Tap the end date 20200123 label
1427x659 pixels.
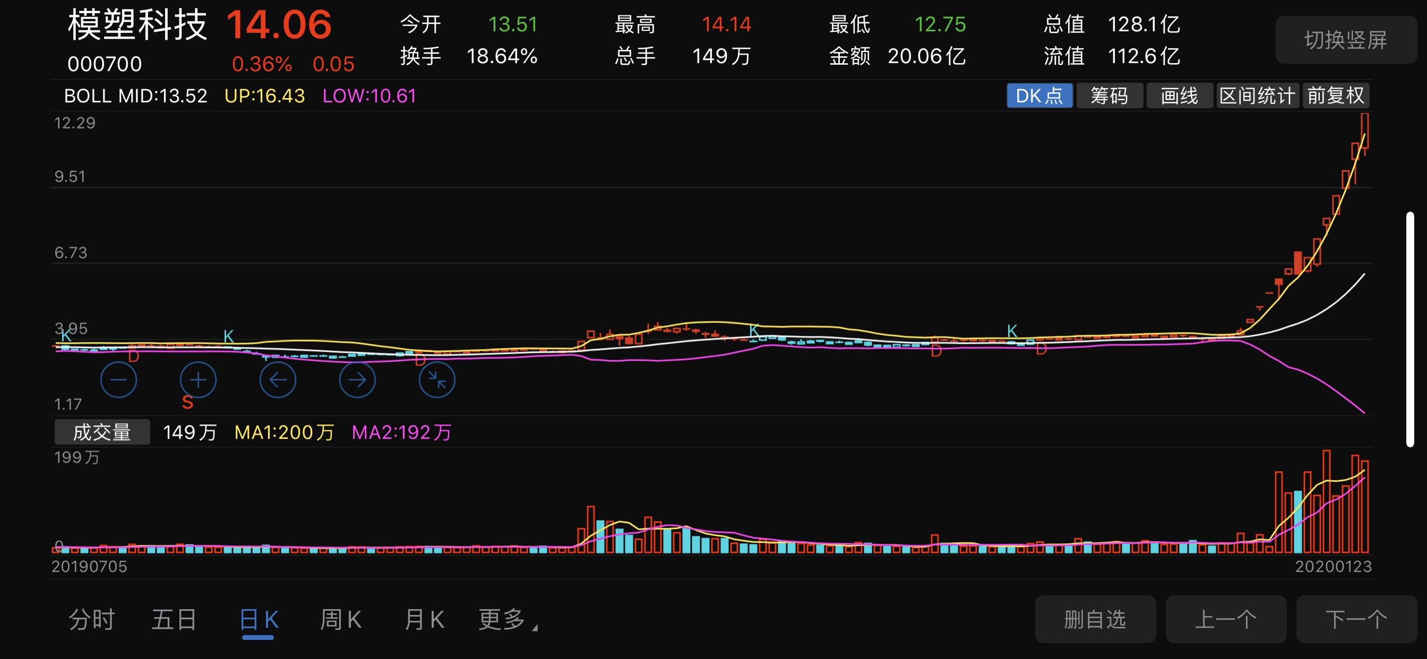point(1333,567)
